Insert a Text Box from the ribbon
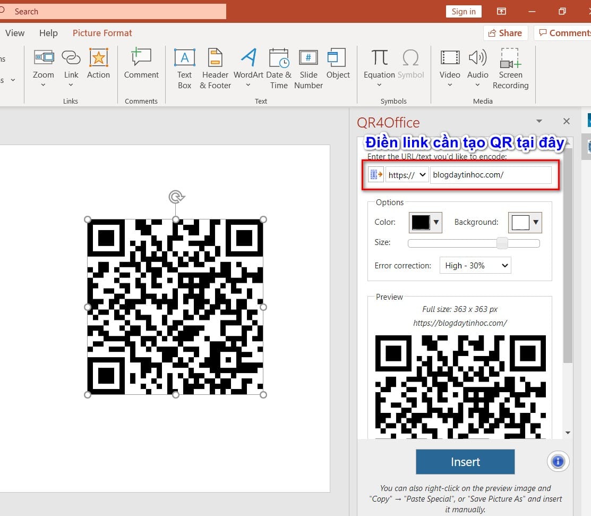Screen dimensions: 591x516 tap(184, 69)
